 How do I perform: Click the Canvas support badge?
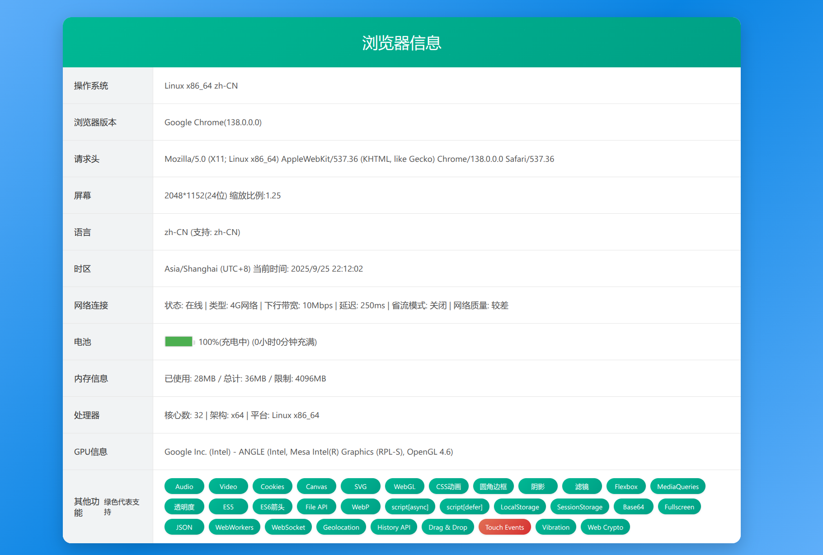(x=316, y=486)
